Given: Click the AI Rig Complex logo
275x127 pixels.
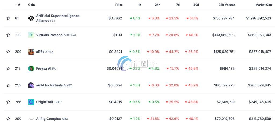Looking at the screenshot, I should tap(31, 119).
